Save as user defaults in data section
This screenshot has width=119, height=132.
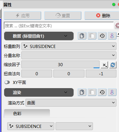pyautogui.click(x=112, y=36)
